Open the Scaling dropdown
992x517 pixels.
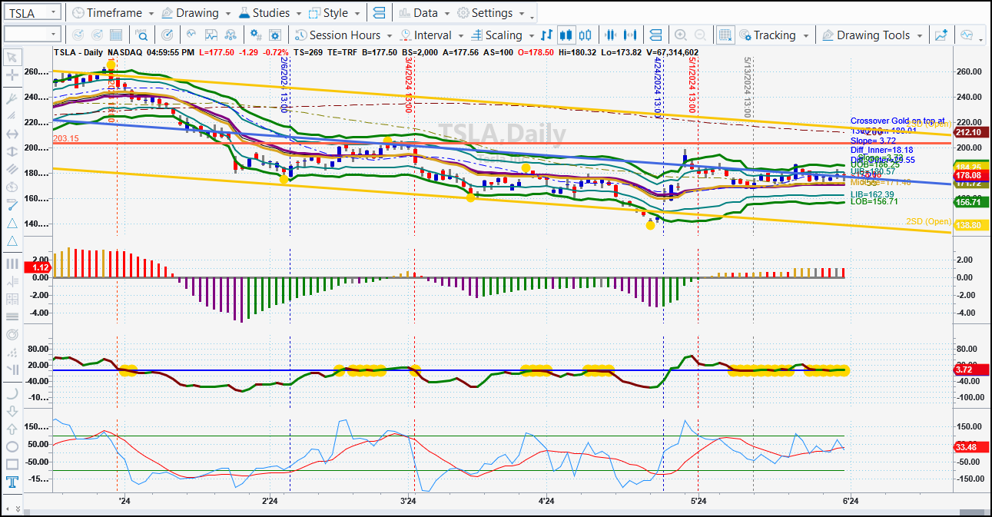coord(502,35)
